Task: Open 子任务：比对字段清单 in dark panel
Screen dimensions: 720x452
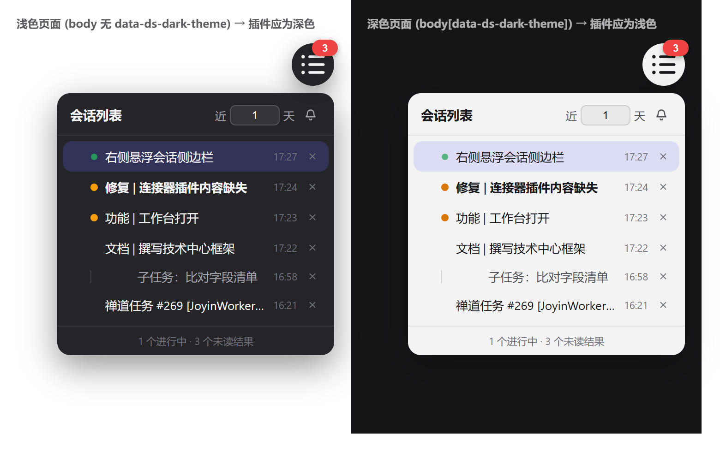Action: pyautogui.click(x=196, y=276)
